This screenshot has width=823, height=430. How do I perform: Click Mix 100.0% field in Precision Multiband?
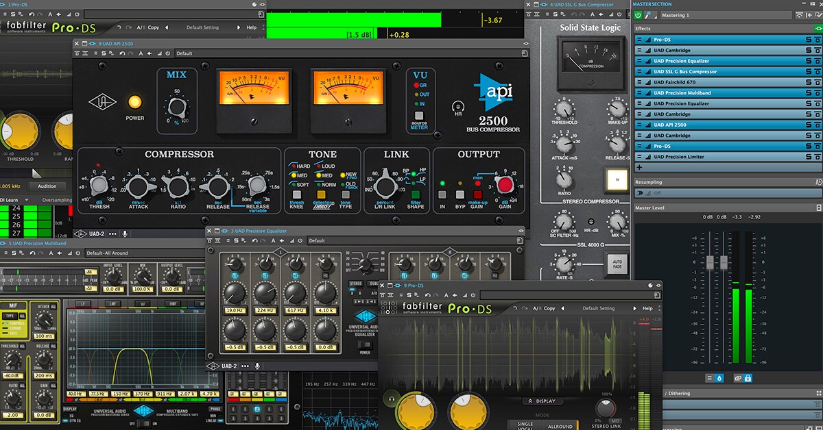(143, 290)
